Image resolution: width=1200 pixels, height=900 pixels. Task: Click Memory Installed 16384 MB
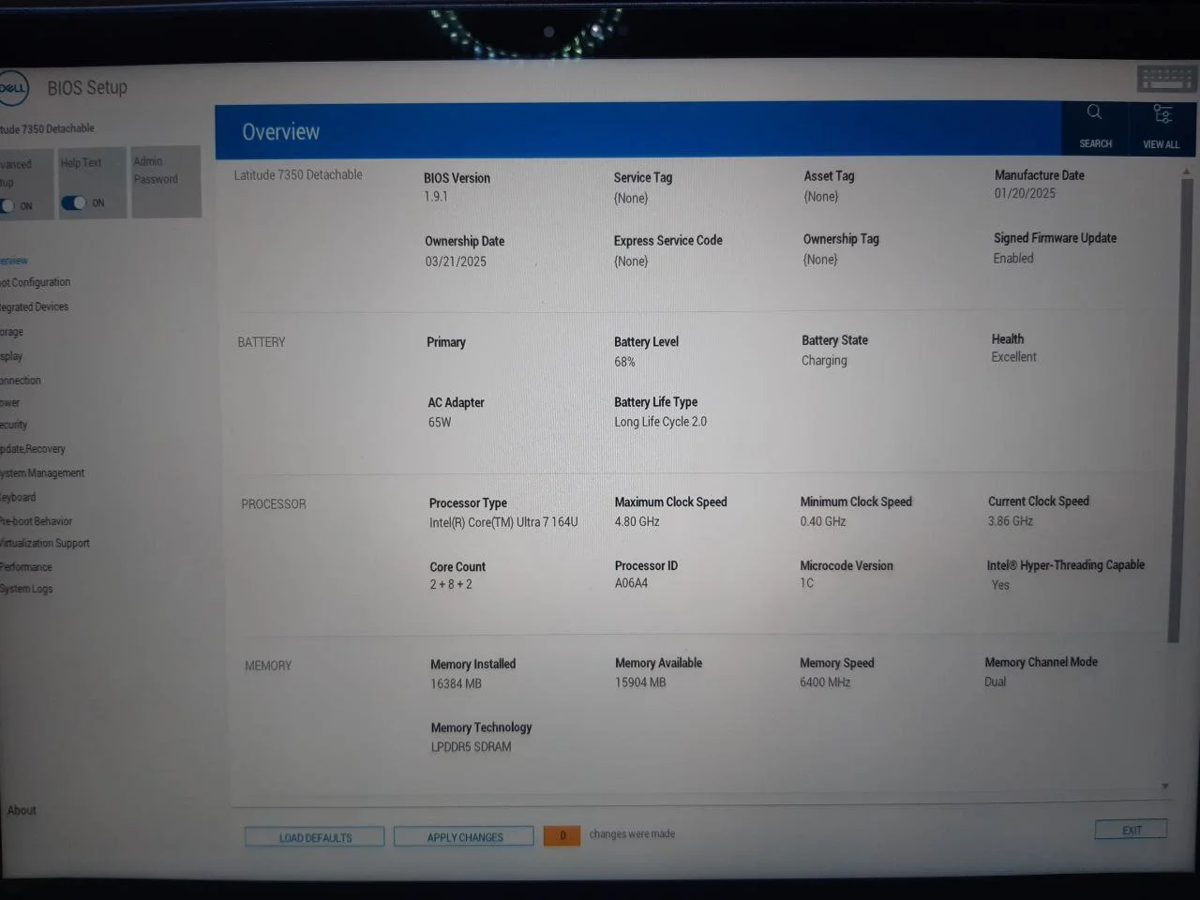[456, 683]
